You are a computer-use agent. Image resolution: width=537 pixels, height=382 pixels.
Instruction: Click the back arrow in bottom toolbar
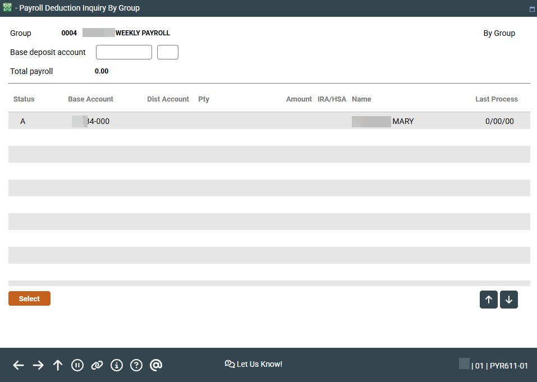pos(19,365)
